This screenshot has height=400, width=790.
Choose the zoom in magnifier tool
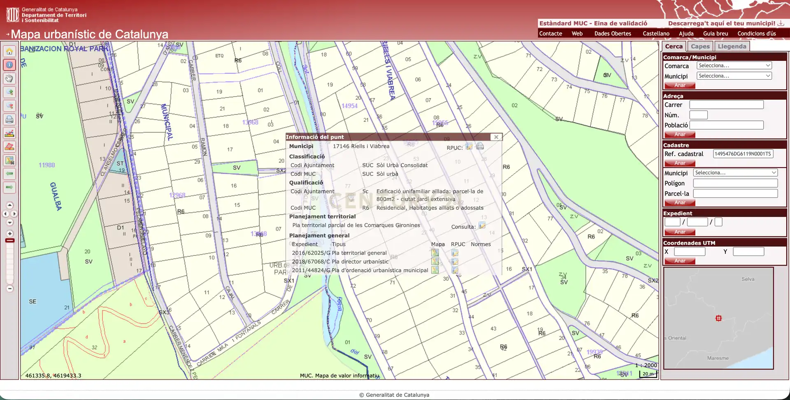point(9,92)
